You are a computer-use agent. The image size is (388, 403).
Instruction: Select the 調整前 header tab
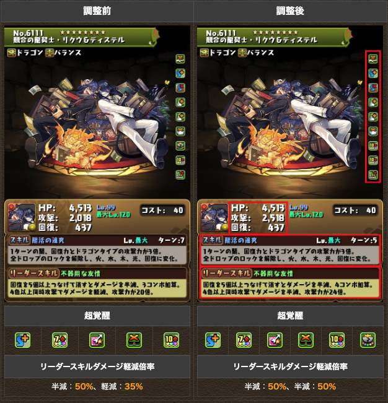click(97, 11)
